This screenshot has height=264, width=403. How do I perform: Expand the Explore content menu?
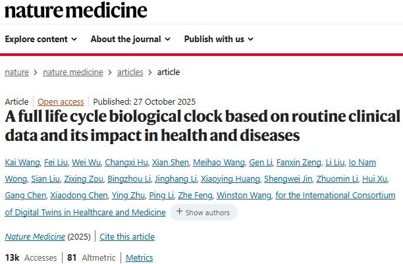pos(41,39)
